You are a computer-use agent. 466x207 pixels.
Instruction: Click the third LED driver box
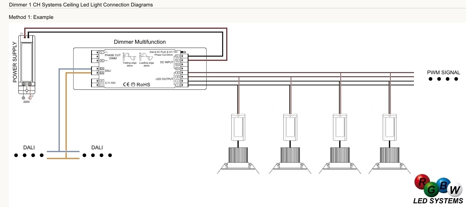(x=340, y=127)
